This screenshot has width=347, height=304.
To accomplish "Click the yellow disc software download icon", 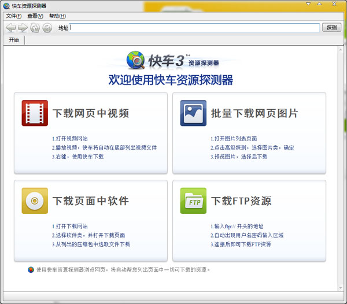I will 35,201.
